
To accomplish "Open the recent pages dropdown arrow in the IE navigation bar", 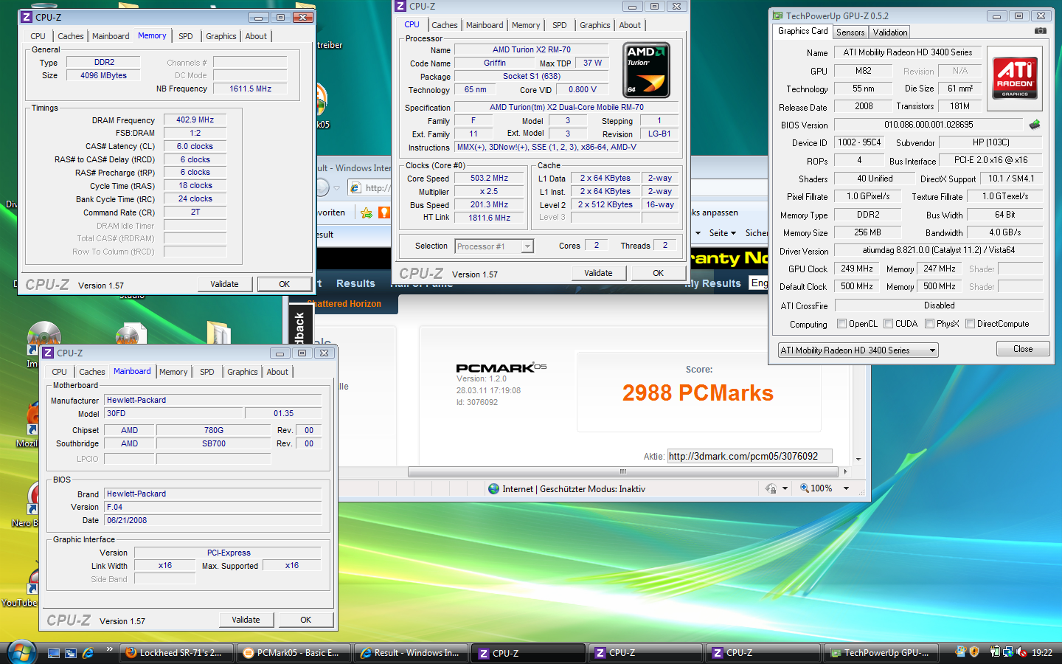I will tap(336, 188).
